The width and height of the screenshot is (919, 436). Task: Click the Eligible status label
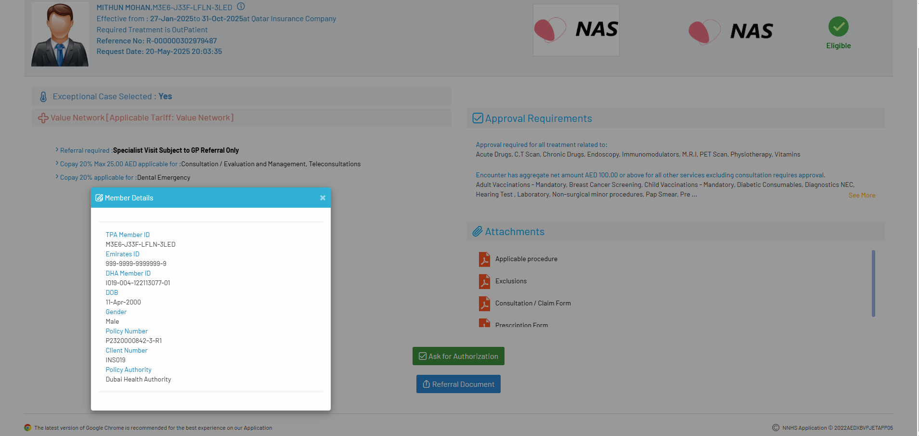[838, 46]
